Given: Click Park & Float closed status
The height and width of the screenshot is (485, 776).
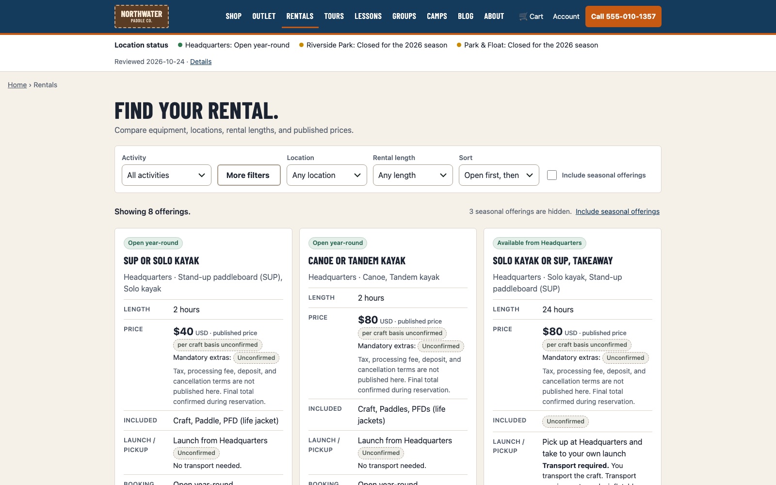Looking at the screenshot, I should tap(531, 45).
